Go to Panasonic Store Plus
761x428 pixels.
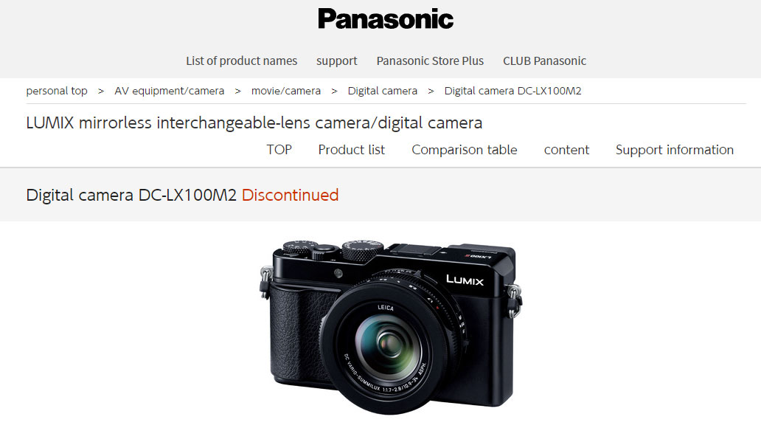click(430, 61)
